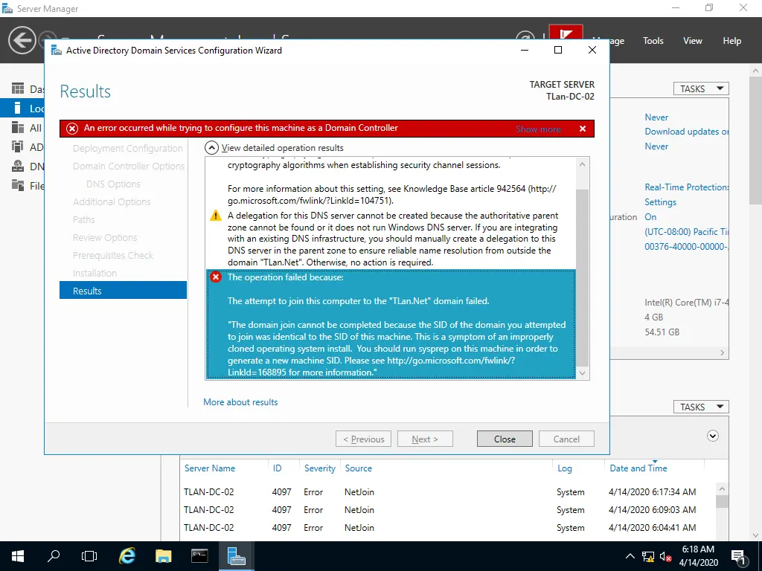Open the Action Center notifications icon
This screenshot has width=762, height=571.
(x=737, y=557)
